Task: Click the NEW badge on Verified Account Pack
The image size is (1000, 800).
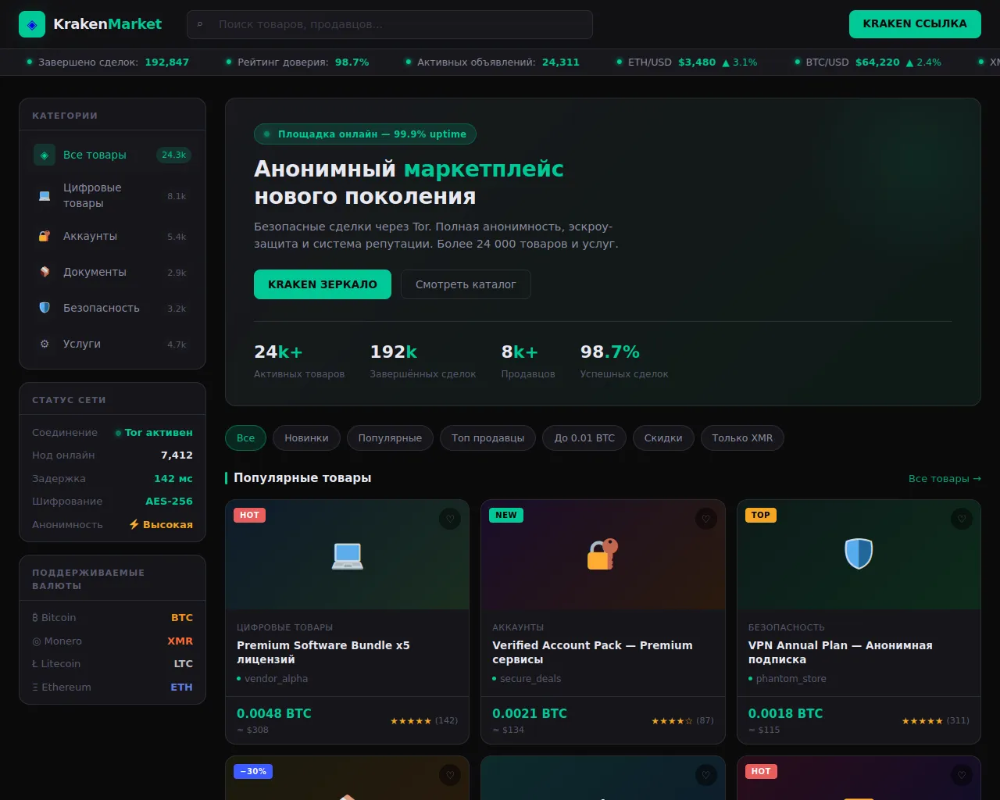Action: pos(506,515)
